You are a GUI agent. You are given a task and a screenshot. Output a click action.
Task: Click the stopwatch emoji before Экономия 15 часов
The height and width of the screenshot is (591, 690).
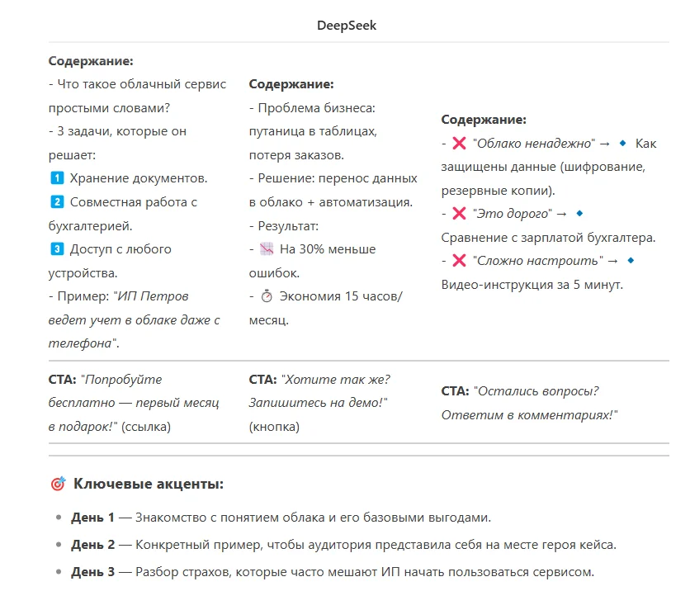[266, 296]
